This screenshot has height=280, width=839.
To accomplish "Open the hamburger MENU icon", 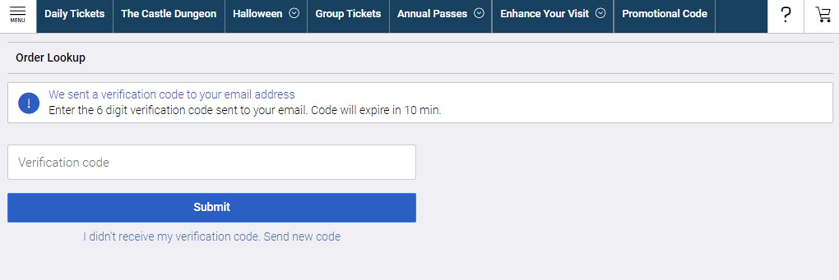I will (18, 15).
